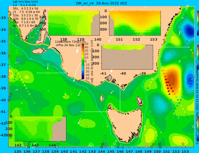199x153 pixels.
Task: Click the "-37" latitude axis label
Action: [3, 65]
